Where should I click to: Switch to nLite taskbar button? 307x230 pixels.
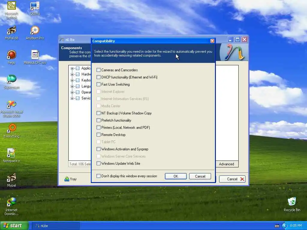tap(55, 226)
